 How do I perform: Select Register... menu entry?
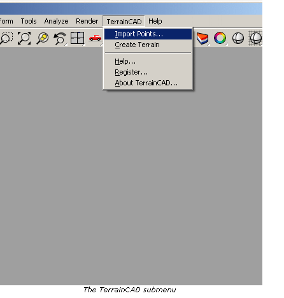pos(148,72)
